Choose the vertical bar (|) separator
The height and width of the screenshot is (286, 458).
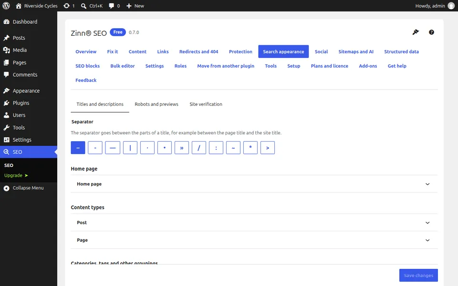[130, 148]
